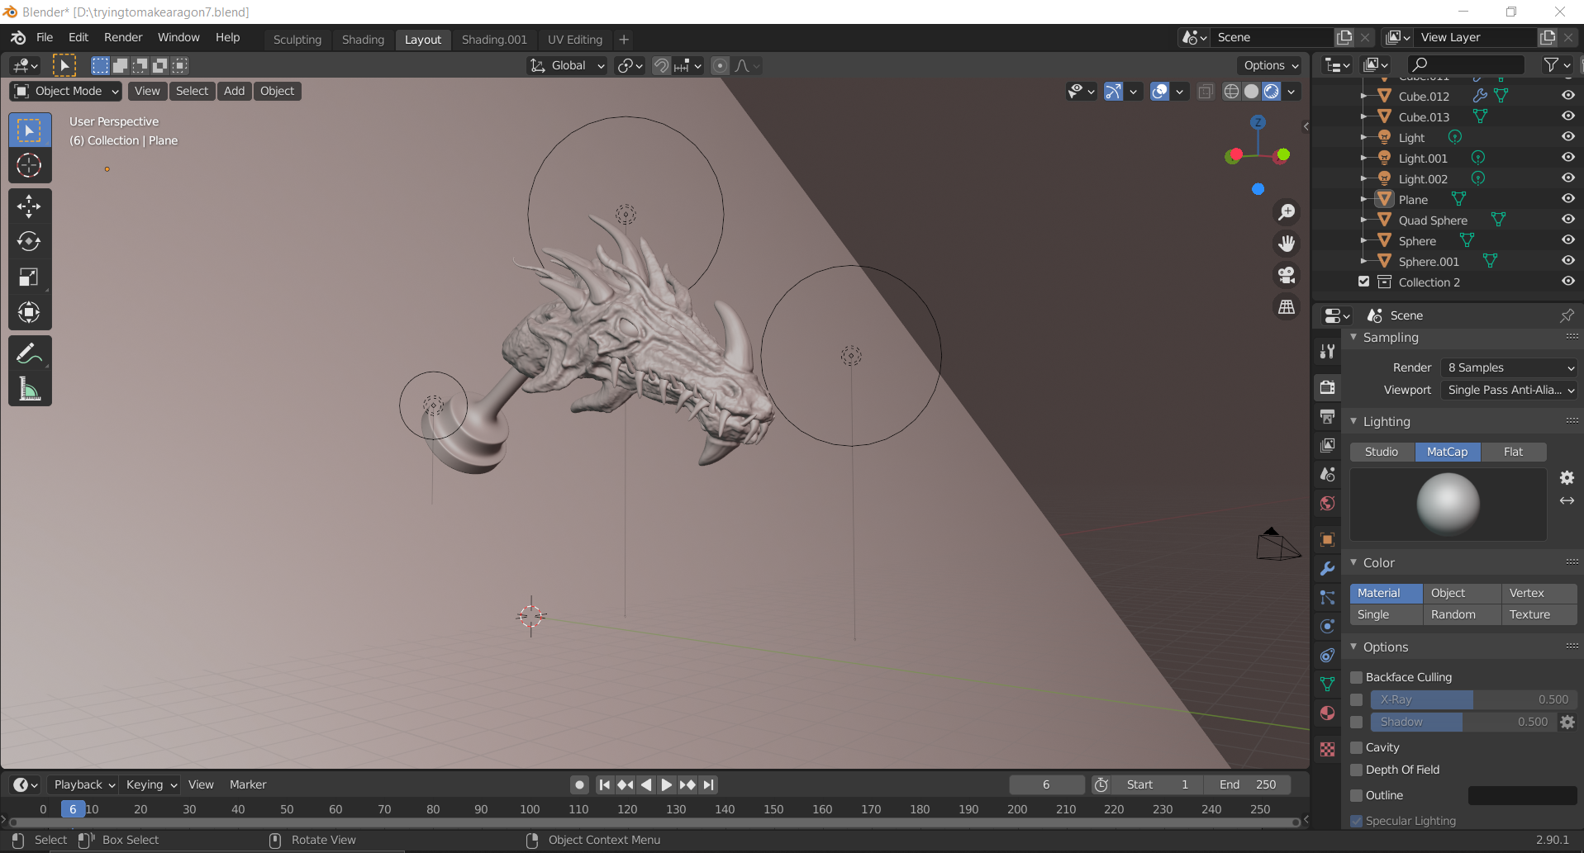Click the current frame field showing 6
The height and width of the screenshot is (853, 1584).
pos(1046,784)
